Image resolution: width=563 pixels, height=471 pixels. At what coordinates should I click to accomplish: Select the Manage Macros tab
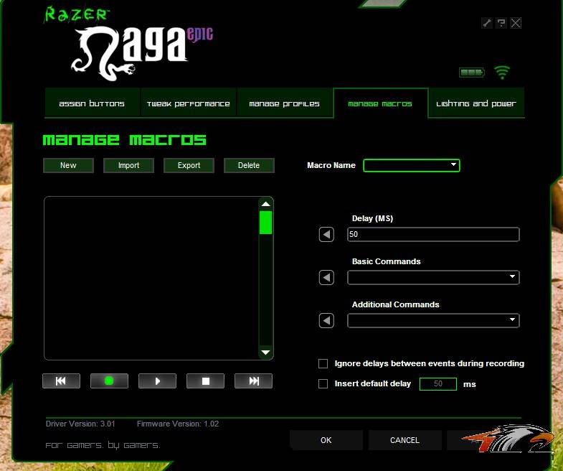(x=380, y=103)
